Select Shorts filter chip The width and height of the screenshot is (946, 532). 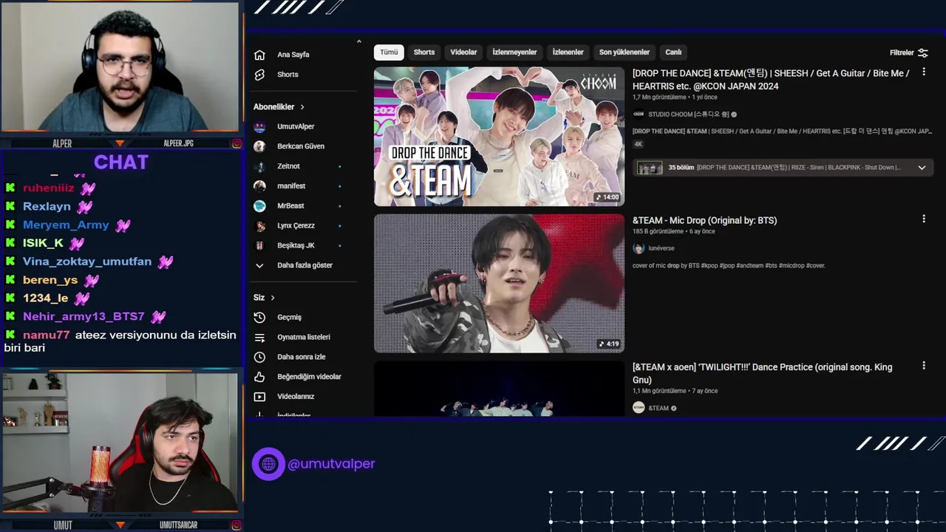click(x=424, y=52)
